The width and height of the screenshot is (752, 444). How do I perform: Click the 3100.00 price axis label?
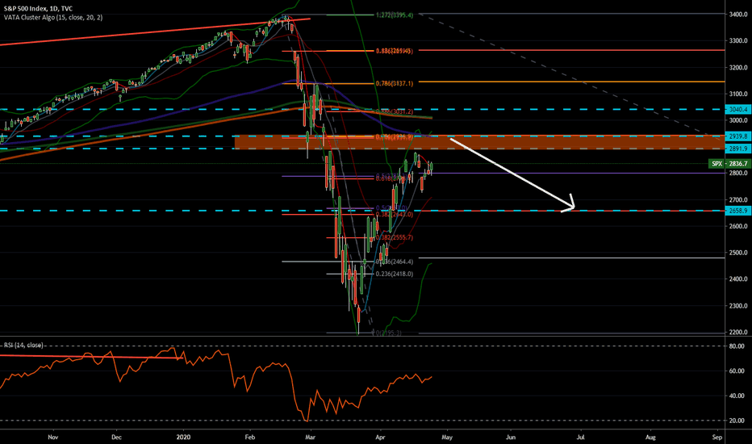coord(738,94)
